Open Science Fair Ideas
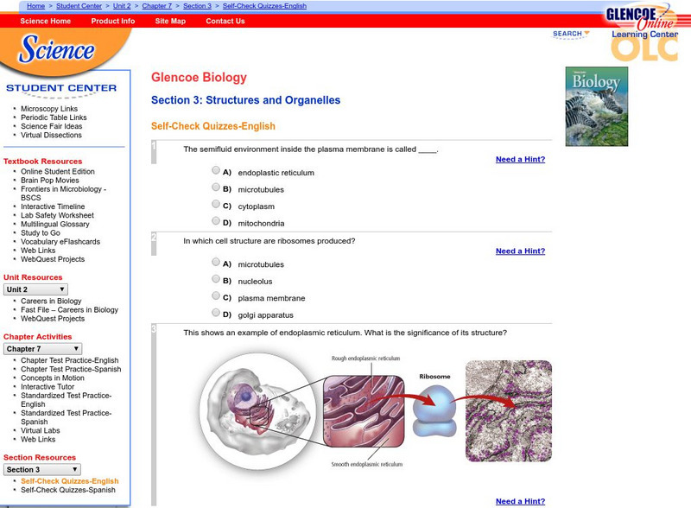Image resolution: width=691 pixels, height=508 pixels. point(51,126)
